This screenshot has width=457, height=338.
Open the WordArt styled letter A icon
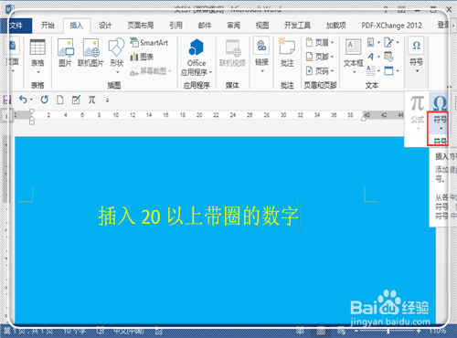click(x=371, y=57)
